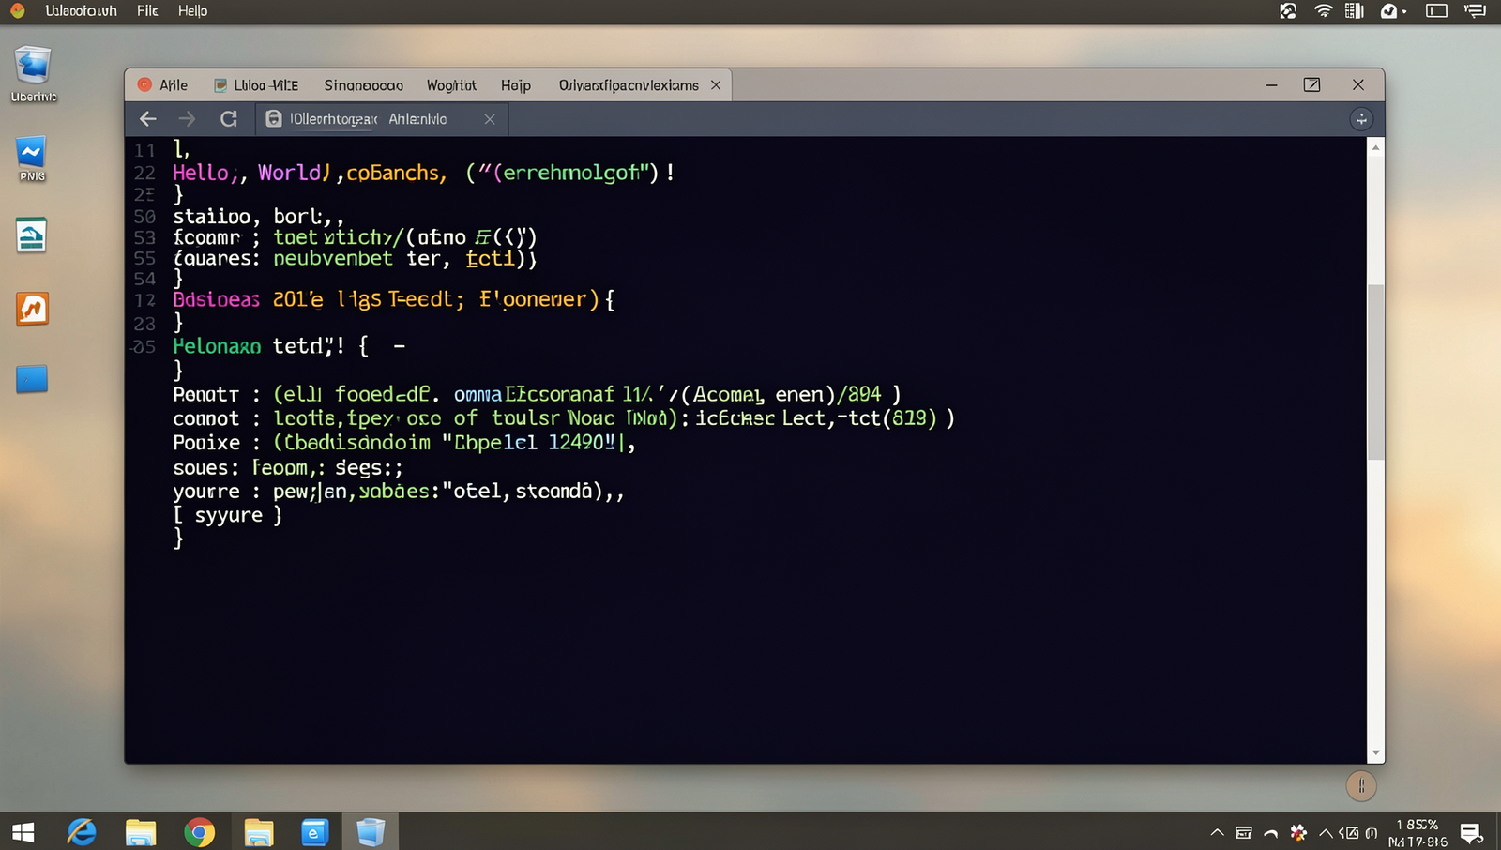Click the Wi-Fi icon in the top bar
The image size is (1501, 850).
pos(1324,11)
